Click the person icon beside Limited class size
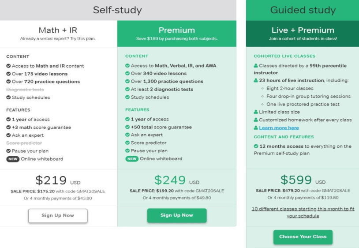This screenshot has width=359, height=248. (x=256, y=112)
